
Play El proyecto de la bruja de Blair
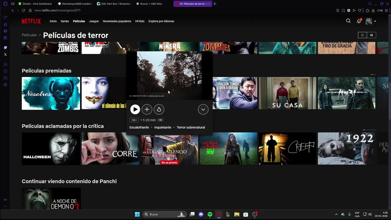coord(135,109)
